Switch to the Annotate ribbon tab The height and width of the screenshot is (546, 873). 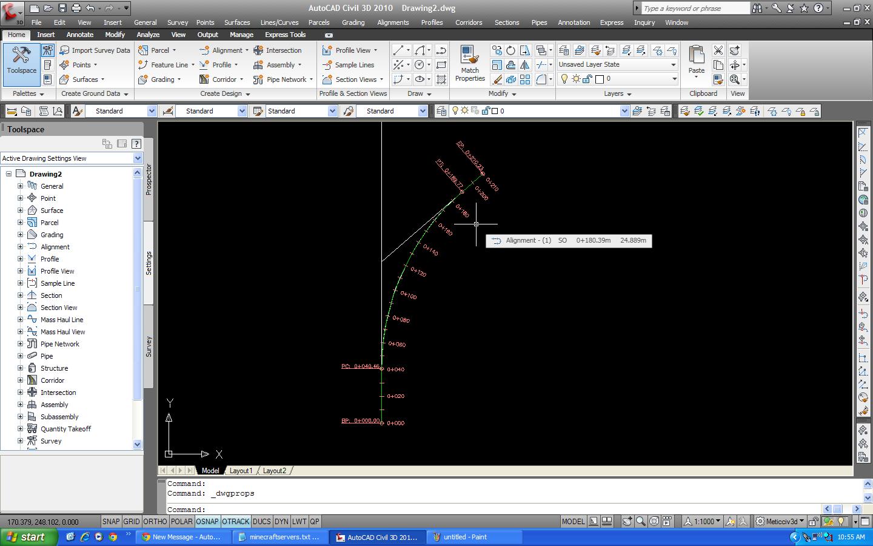(x=79, y=35)
